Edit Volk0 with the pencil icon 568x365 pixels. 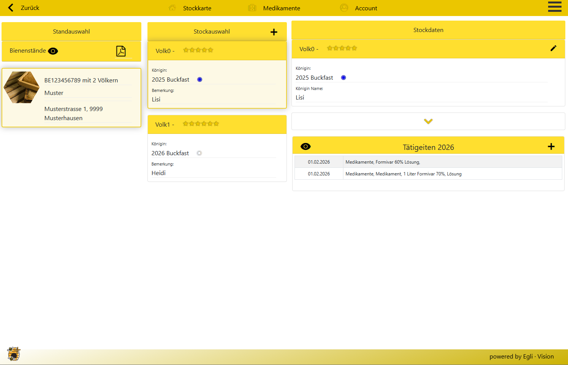[553, 48]
